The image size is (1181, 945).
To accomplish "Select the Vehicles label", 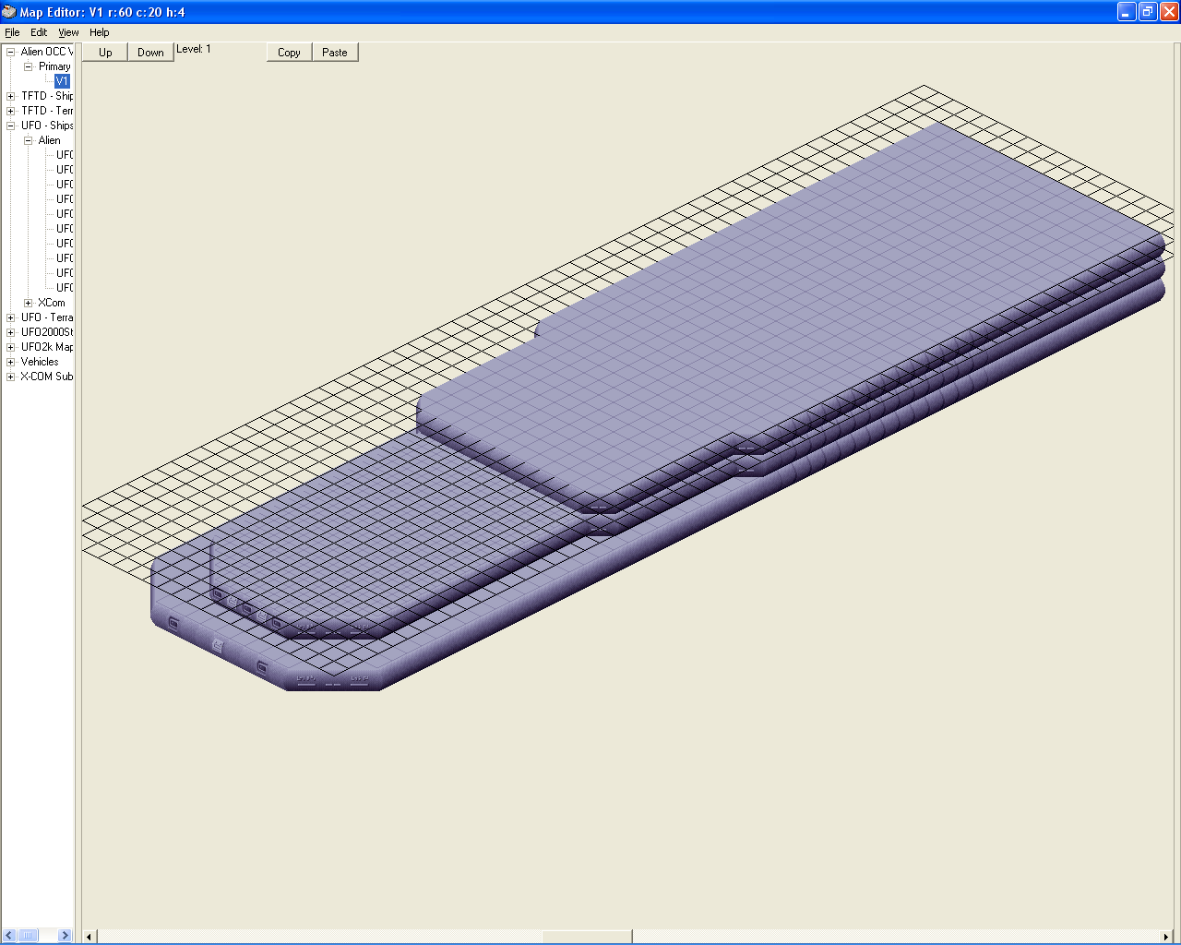I will pyautogui.click(x=40, y=362).
